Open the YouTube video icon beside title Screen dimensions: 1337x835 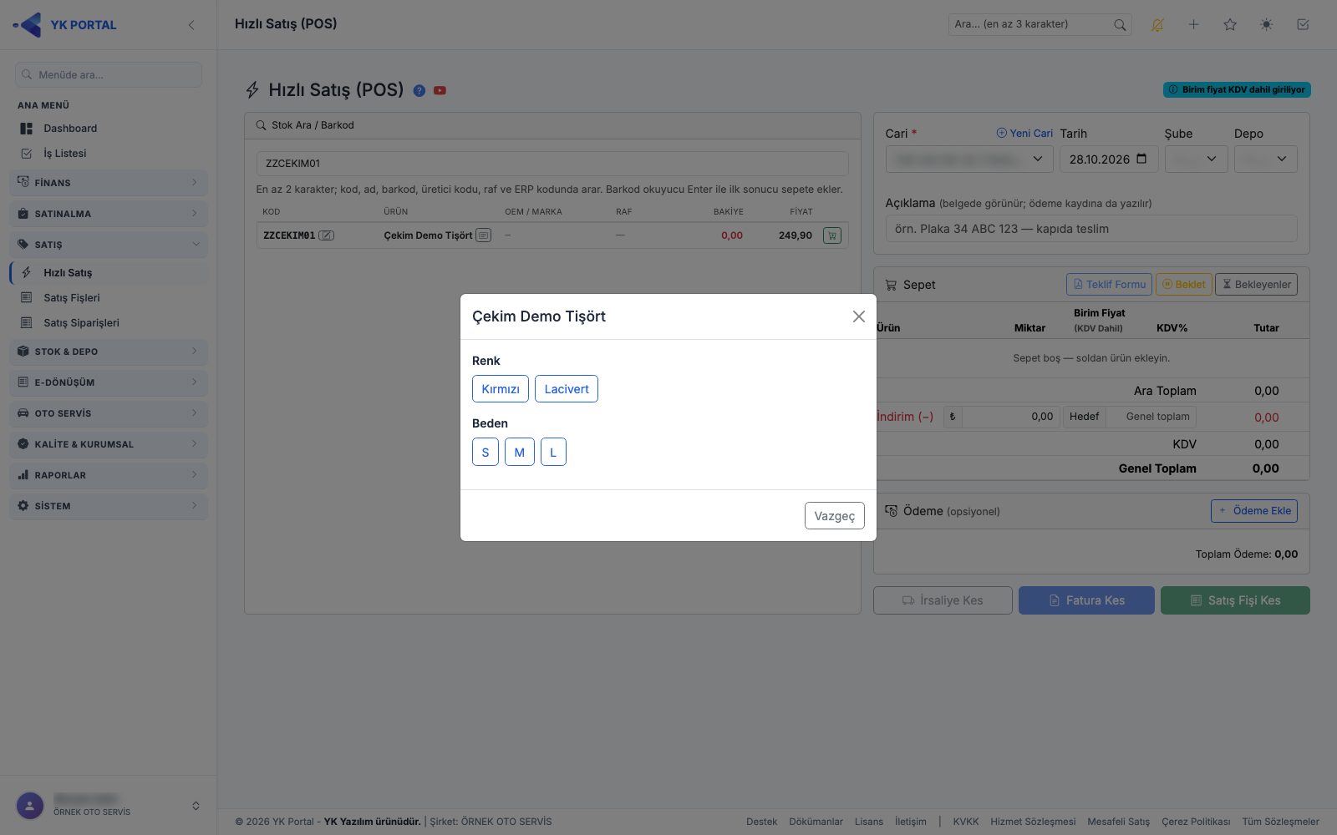click(x=440, y=90)
